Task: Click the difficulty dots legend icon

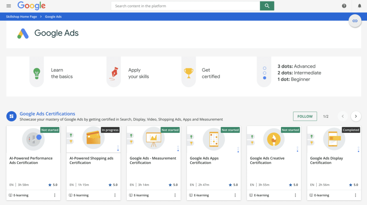Action: (264, 73)
